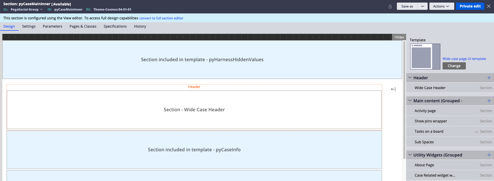Click the Change template button
This screenshot has height=181, width=494.
[454, 66]
